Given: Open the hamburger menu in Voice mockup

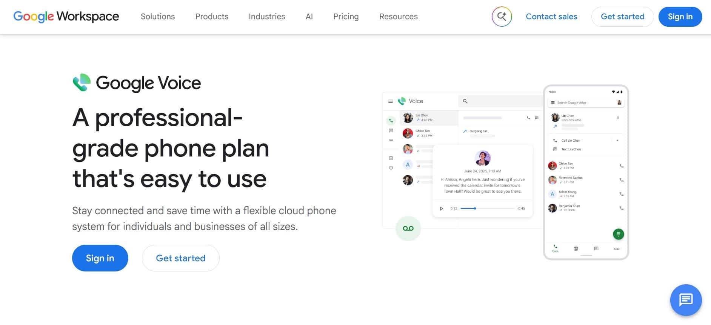Looking at the screenshot, I should [x=391, y=101].
